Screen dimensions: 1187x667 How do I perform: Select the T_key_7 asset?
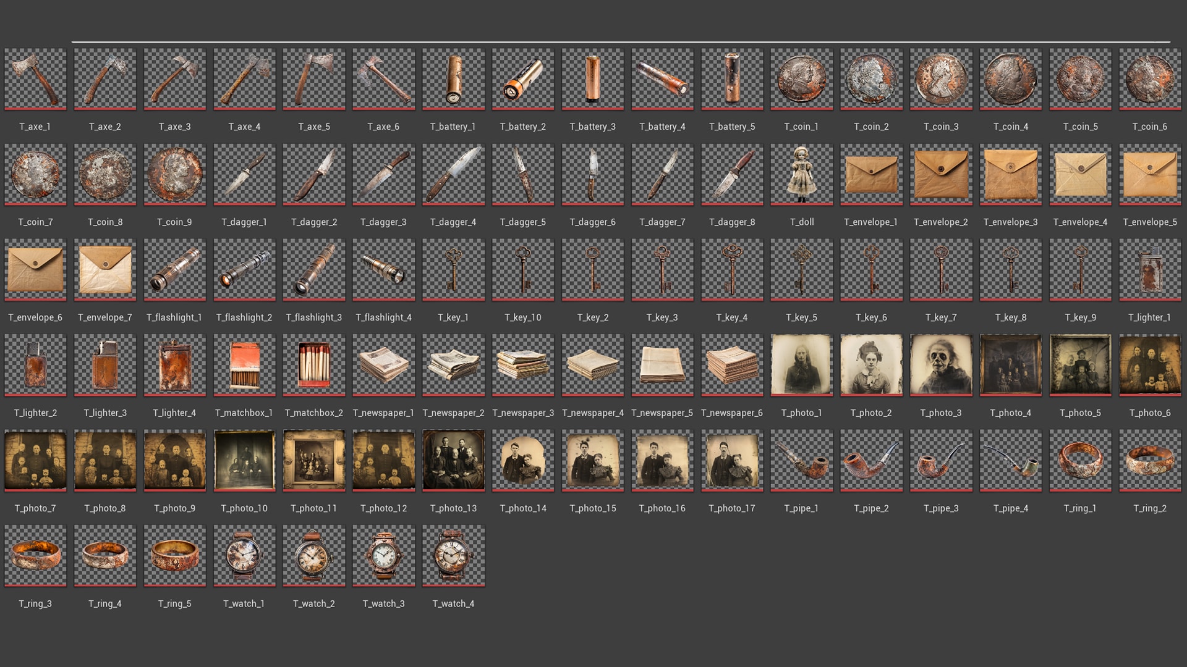pyautogui.click(x=940, y=270)
